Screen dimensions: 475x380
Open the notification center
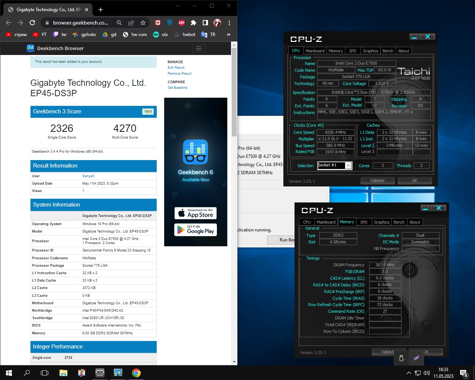pos(464,373)
